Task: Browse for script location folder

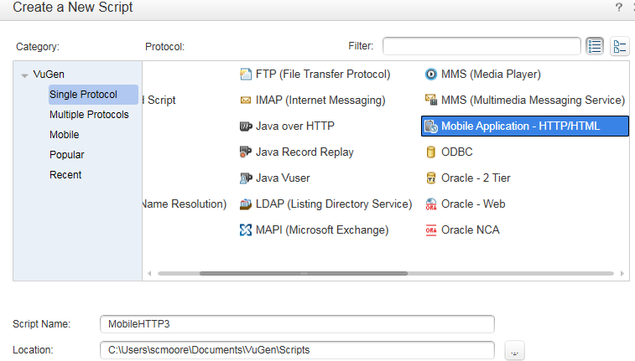Action: click(515, 352)
